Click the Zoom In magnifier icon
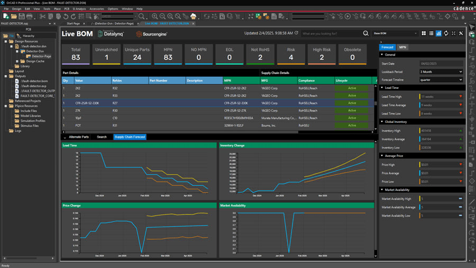 [x=155, y=16]
